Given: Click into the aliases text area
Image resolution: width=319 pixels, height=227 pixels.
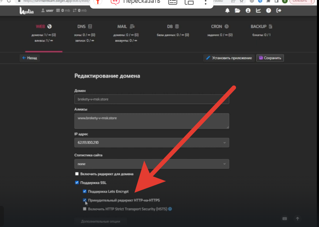Looking at the screenshot, I should pyautogui.click(x=152, y=121).
